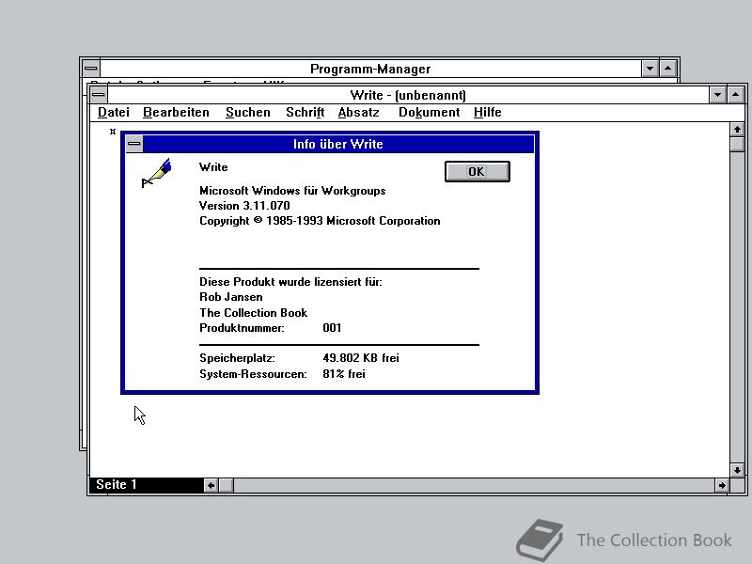Click the Write - (unbenannt) title bar
The width and height of the screenshot is (752, 564).
click(408, 95)
